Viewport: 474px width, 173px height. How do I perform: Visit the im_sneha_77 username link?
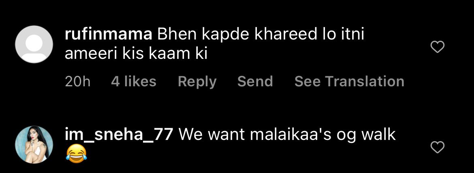(119, 135)
